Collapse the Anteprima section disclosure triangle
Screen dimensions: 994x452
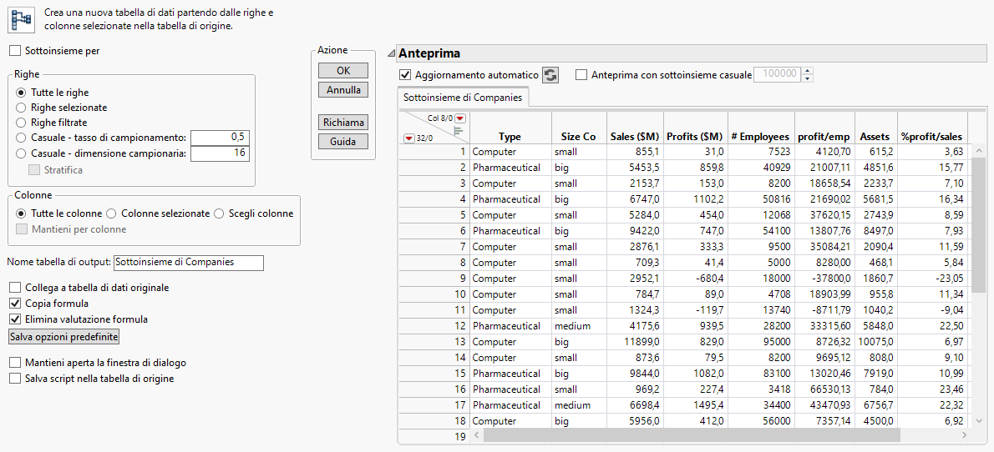tap(391, 54)
